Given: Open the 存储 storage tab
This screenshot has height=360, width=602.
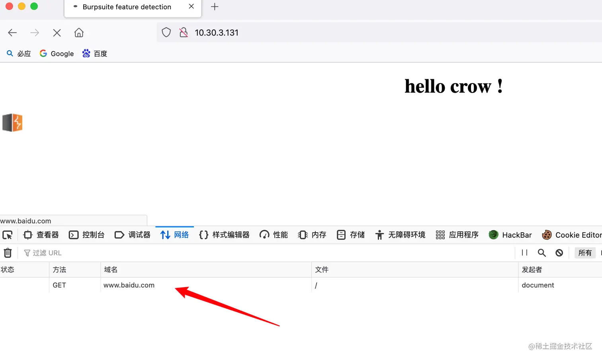Looking at the screenshot, I should click(x=351, y=235).
